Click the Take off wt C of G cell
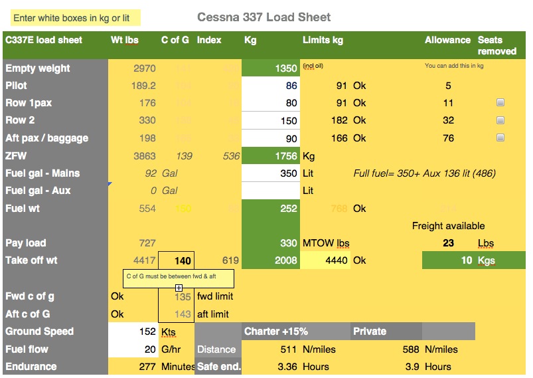The image size is (533, 378). point(176,260)
